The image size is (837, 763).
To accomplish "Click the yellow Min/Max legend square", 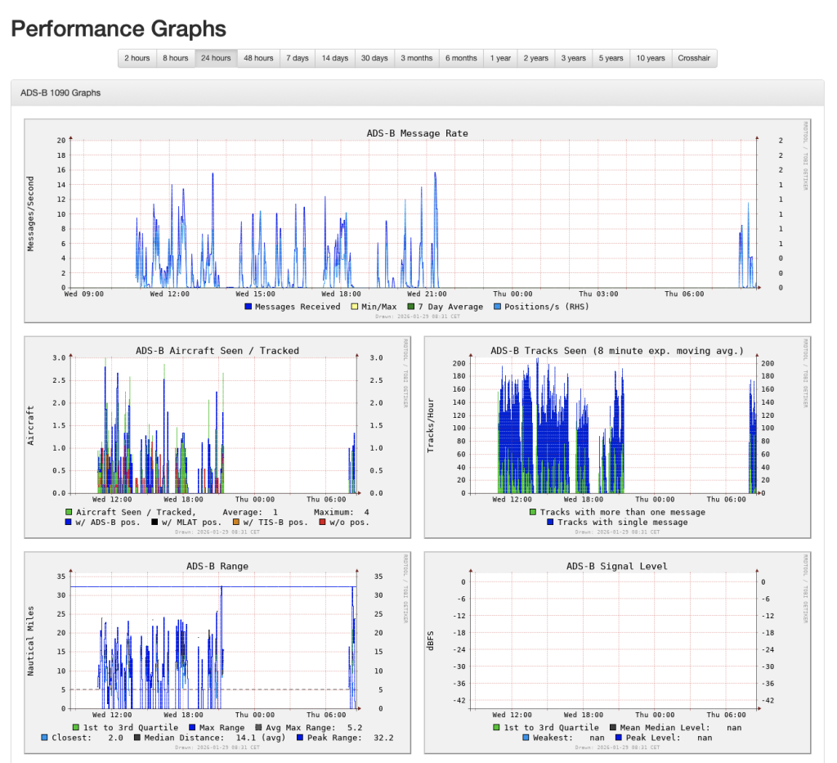I will (353, 306).
